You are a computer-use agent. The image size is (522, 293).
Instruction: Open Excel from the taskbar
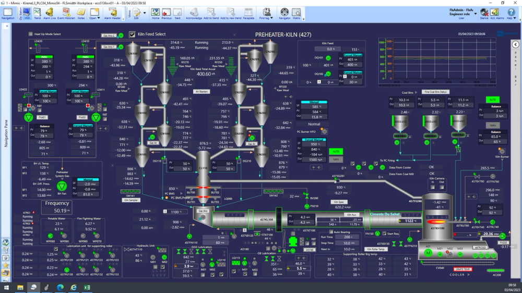pos(87,287)
